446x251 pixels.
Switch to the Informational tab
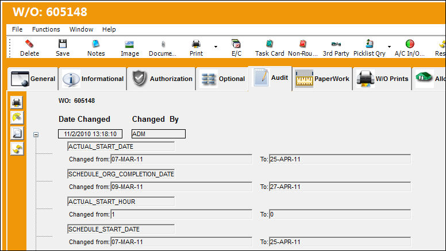coord(93,79)
